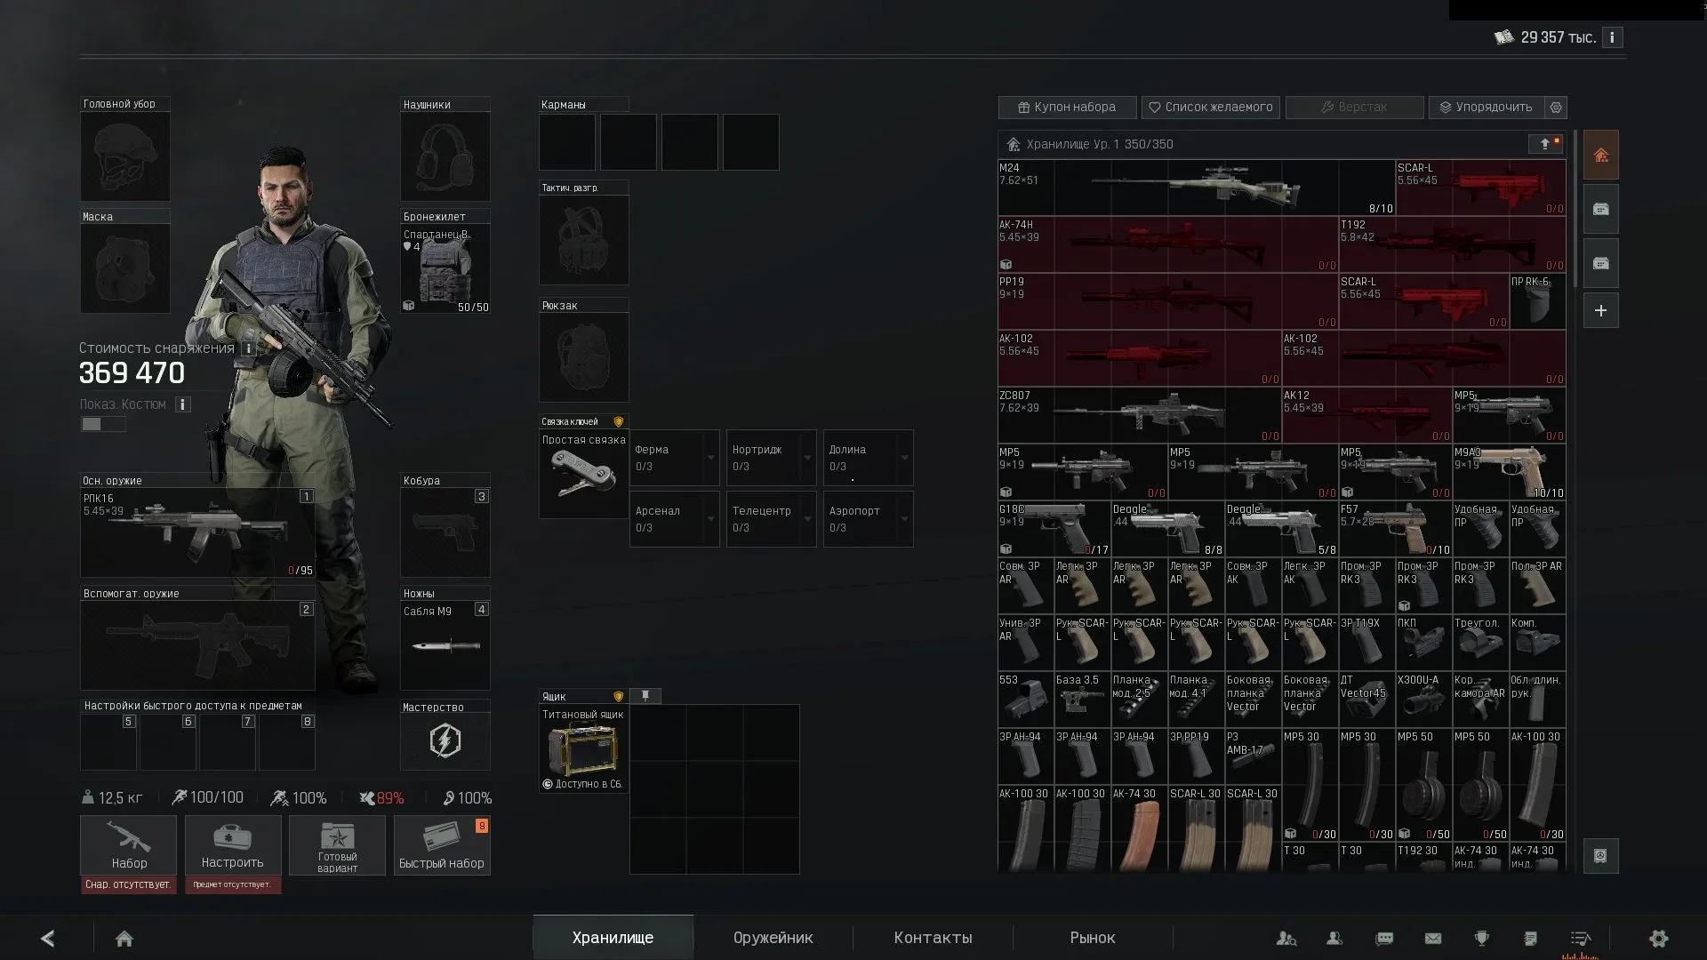Viewport: 1707px width, 960px height.
Task: Select the orange AK-74 30 magazine
Action: coord(1139,828)
